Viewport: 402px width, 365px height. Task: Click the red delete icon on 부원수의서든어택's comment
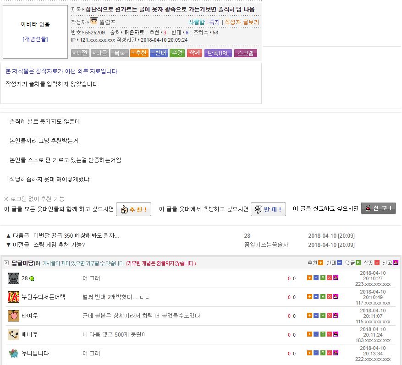(329, 297)
